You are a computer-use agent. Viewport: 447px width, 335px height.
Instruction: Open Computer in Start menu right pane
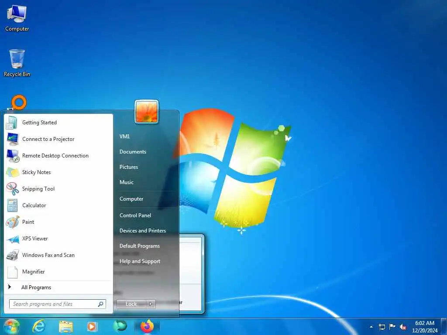click(x=131, y=199)
